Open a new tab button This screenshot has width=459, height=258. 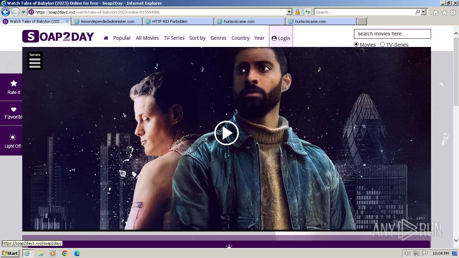[x=362, y=21]
